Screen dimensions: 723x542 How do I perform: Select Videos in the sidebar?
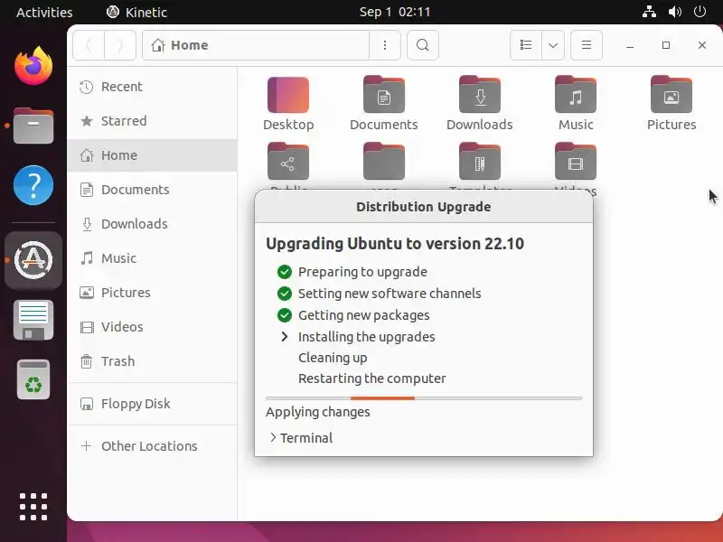coord(152,327)
